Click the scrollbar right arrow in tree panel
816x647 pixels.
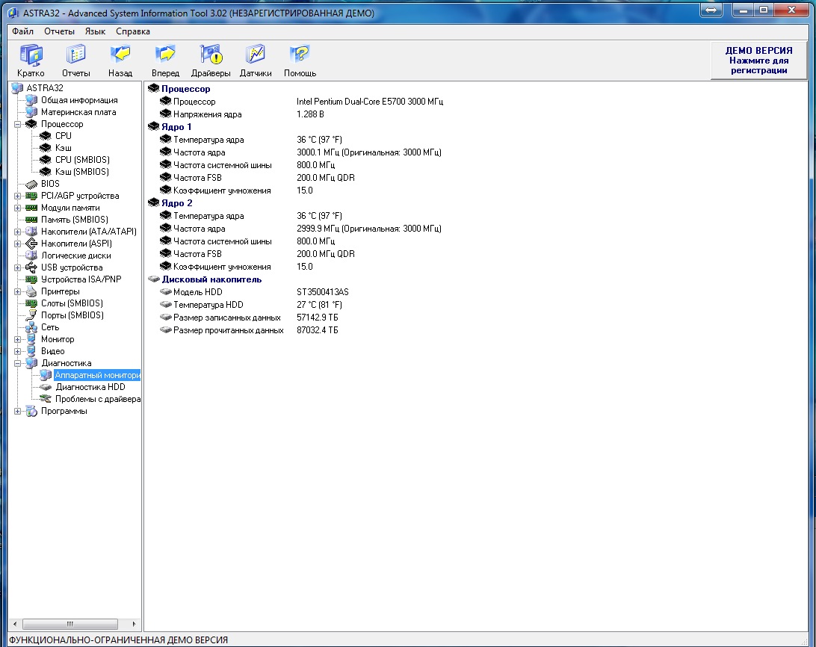[x=134, y=624]
